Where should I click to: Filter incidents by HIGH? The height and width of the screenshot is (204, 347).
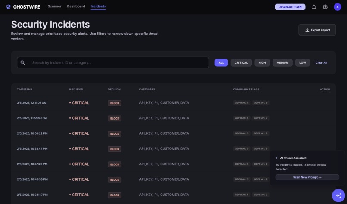click(x=262, y=62)
